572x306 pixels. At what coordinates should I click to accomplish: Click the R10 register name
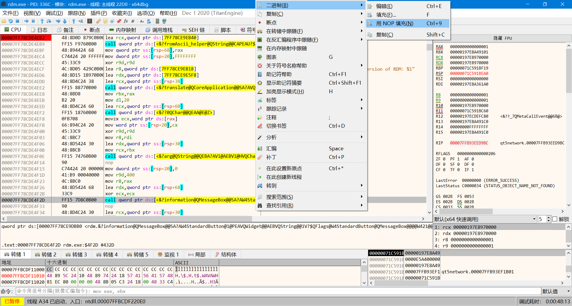(x=439, y=105)
